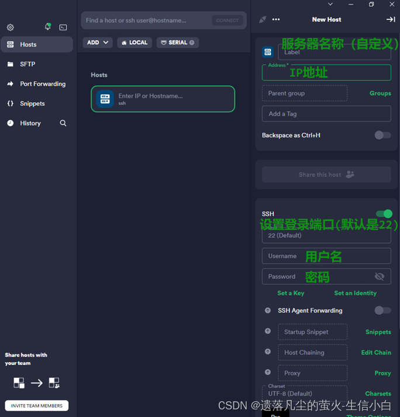
Task: Click the search magnifier next to History
Action: click(63, 123)
